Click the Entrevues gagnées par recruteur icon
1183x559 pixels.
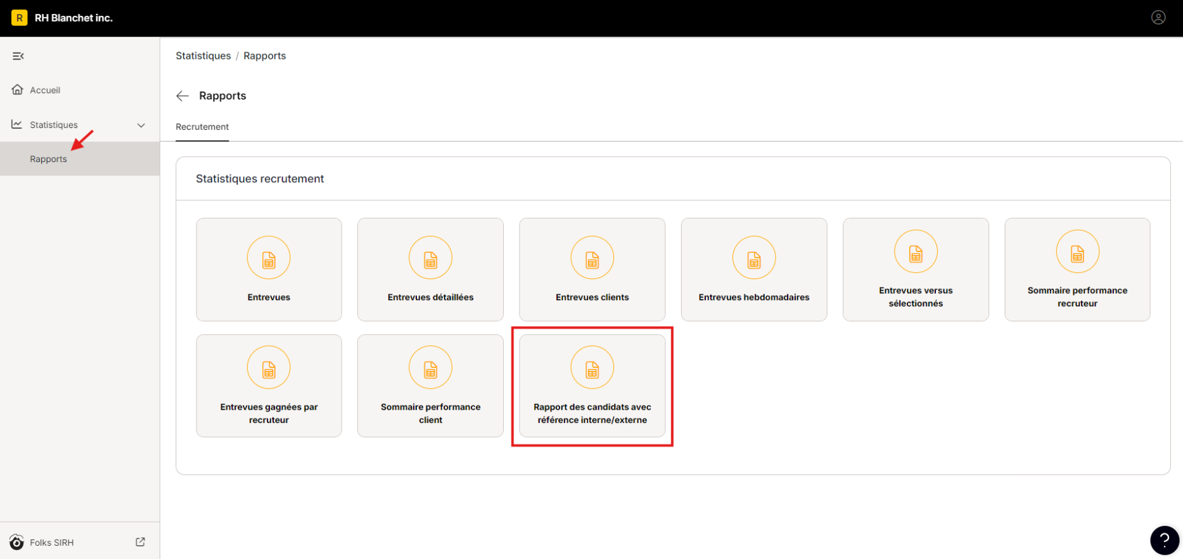tap(269, 367)
